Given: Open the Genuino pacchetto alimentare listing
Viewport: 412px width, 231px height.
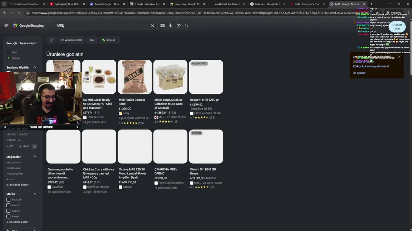Looking at the screenshot, I should [63, 161].
